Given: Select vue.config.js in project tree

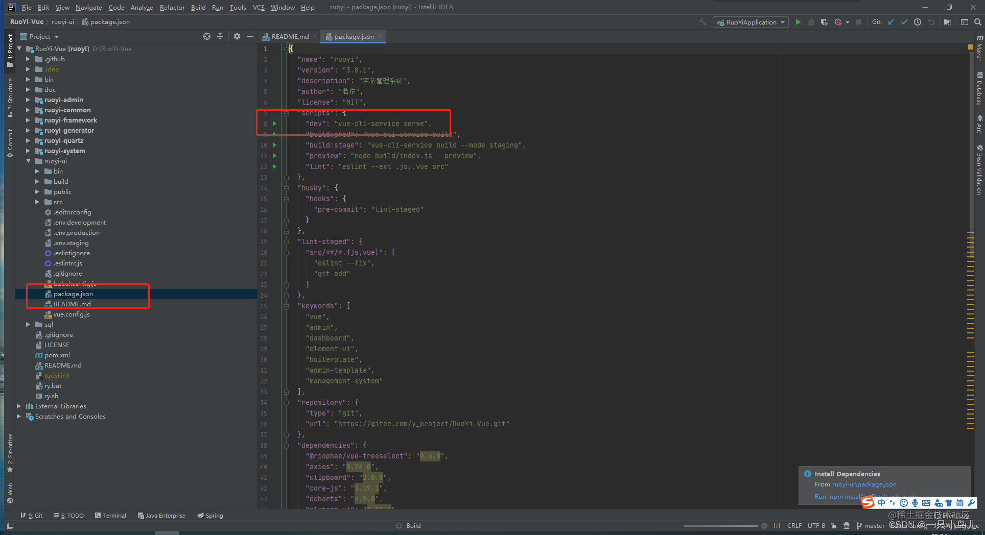Looking at the screenshot, I should [x=72, y=314].
